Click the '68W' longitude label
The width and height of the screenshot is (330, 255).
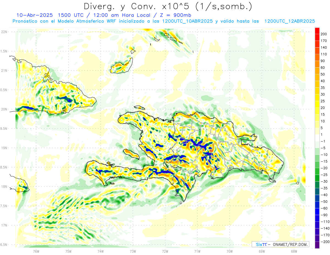click(294, 251)
